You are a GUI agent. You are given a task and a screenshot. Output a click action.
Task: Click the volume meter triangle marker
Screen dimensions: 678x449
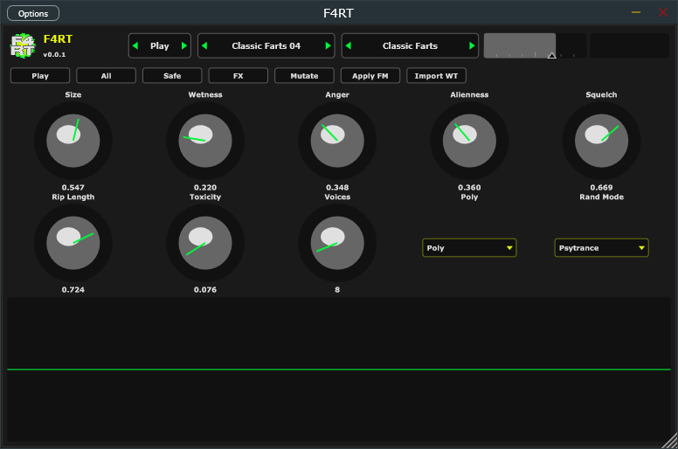click(x=551, y=55)
